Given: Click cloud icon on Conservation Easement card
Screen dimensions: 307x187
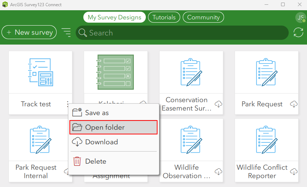Looking at the screenshot, I should (219, 104).
